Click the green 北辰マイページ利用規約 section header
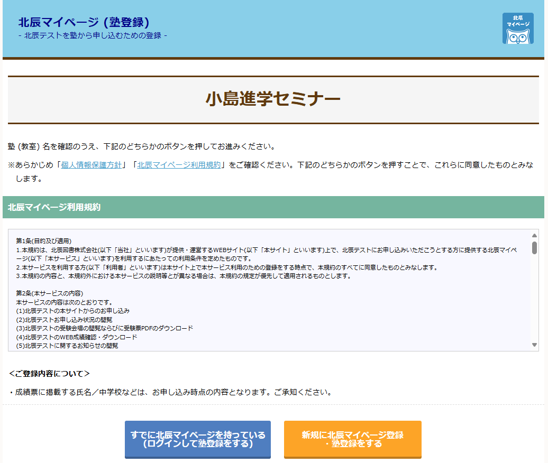548x463 pixels. coord(273,207)
